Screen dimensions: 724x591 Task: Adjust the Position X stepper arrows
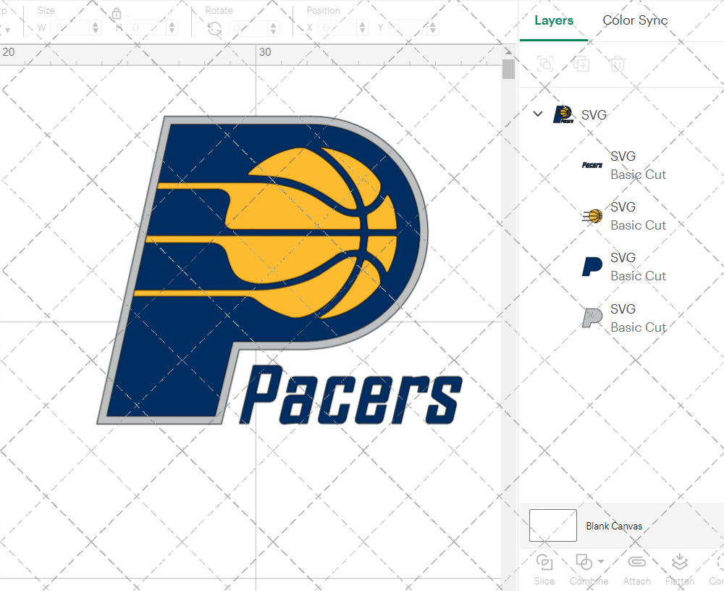(x=363, y=28)
